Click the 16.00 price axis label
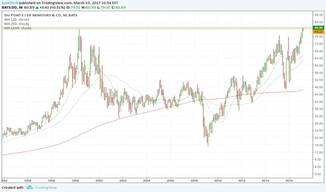This screenshot has height=192, width=326. (x=319, y=145)
